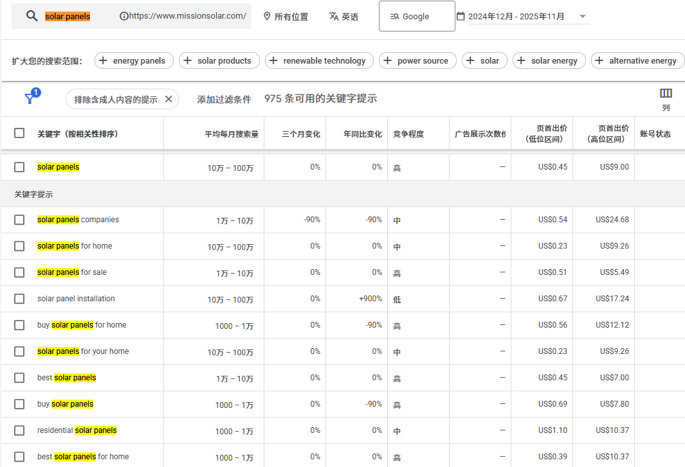Viewport: 685px width, 467px height.
Task: Click 添加过滤条件 to add filter
Action: point(224,99)
